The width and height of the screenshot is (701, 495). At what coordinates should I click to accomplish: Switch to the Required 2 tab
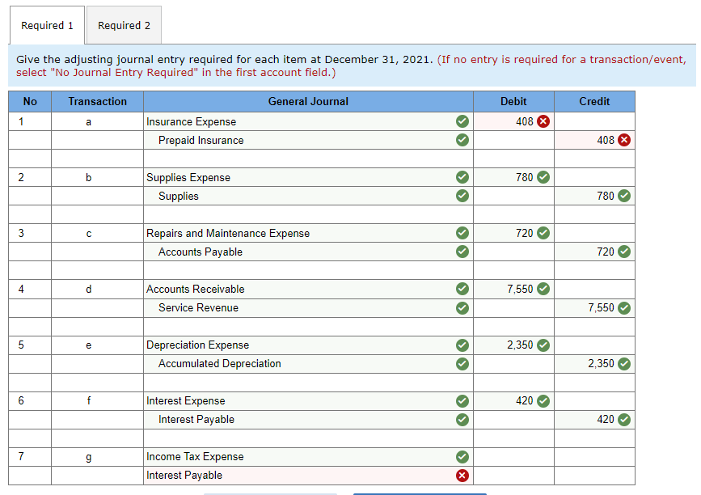coord(124,26)
